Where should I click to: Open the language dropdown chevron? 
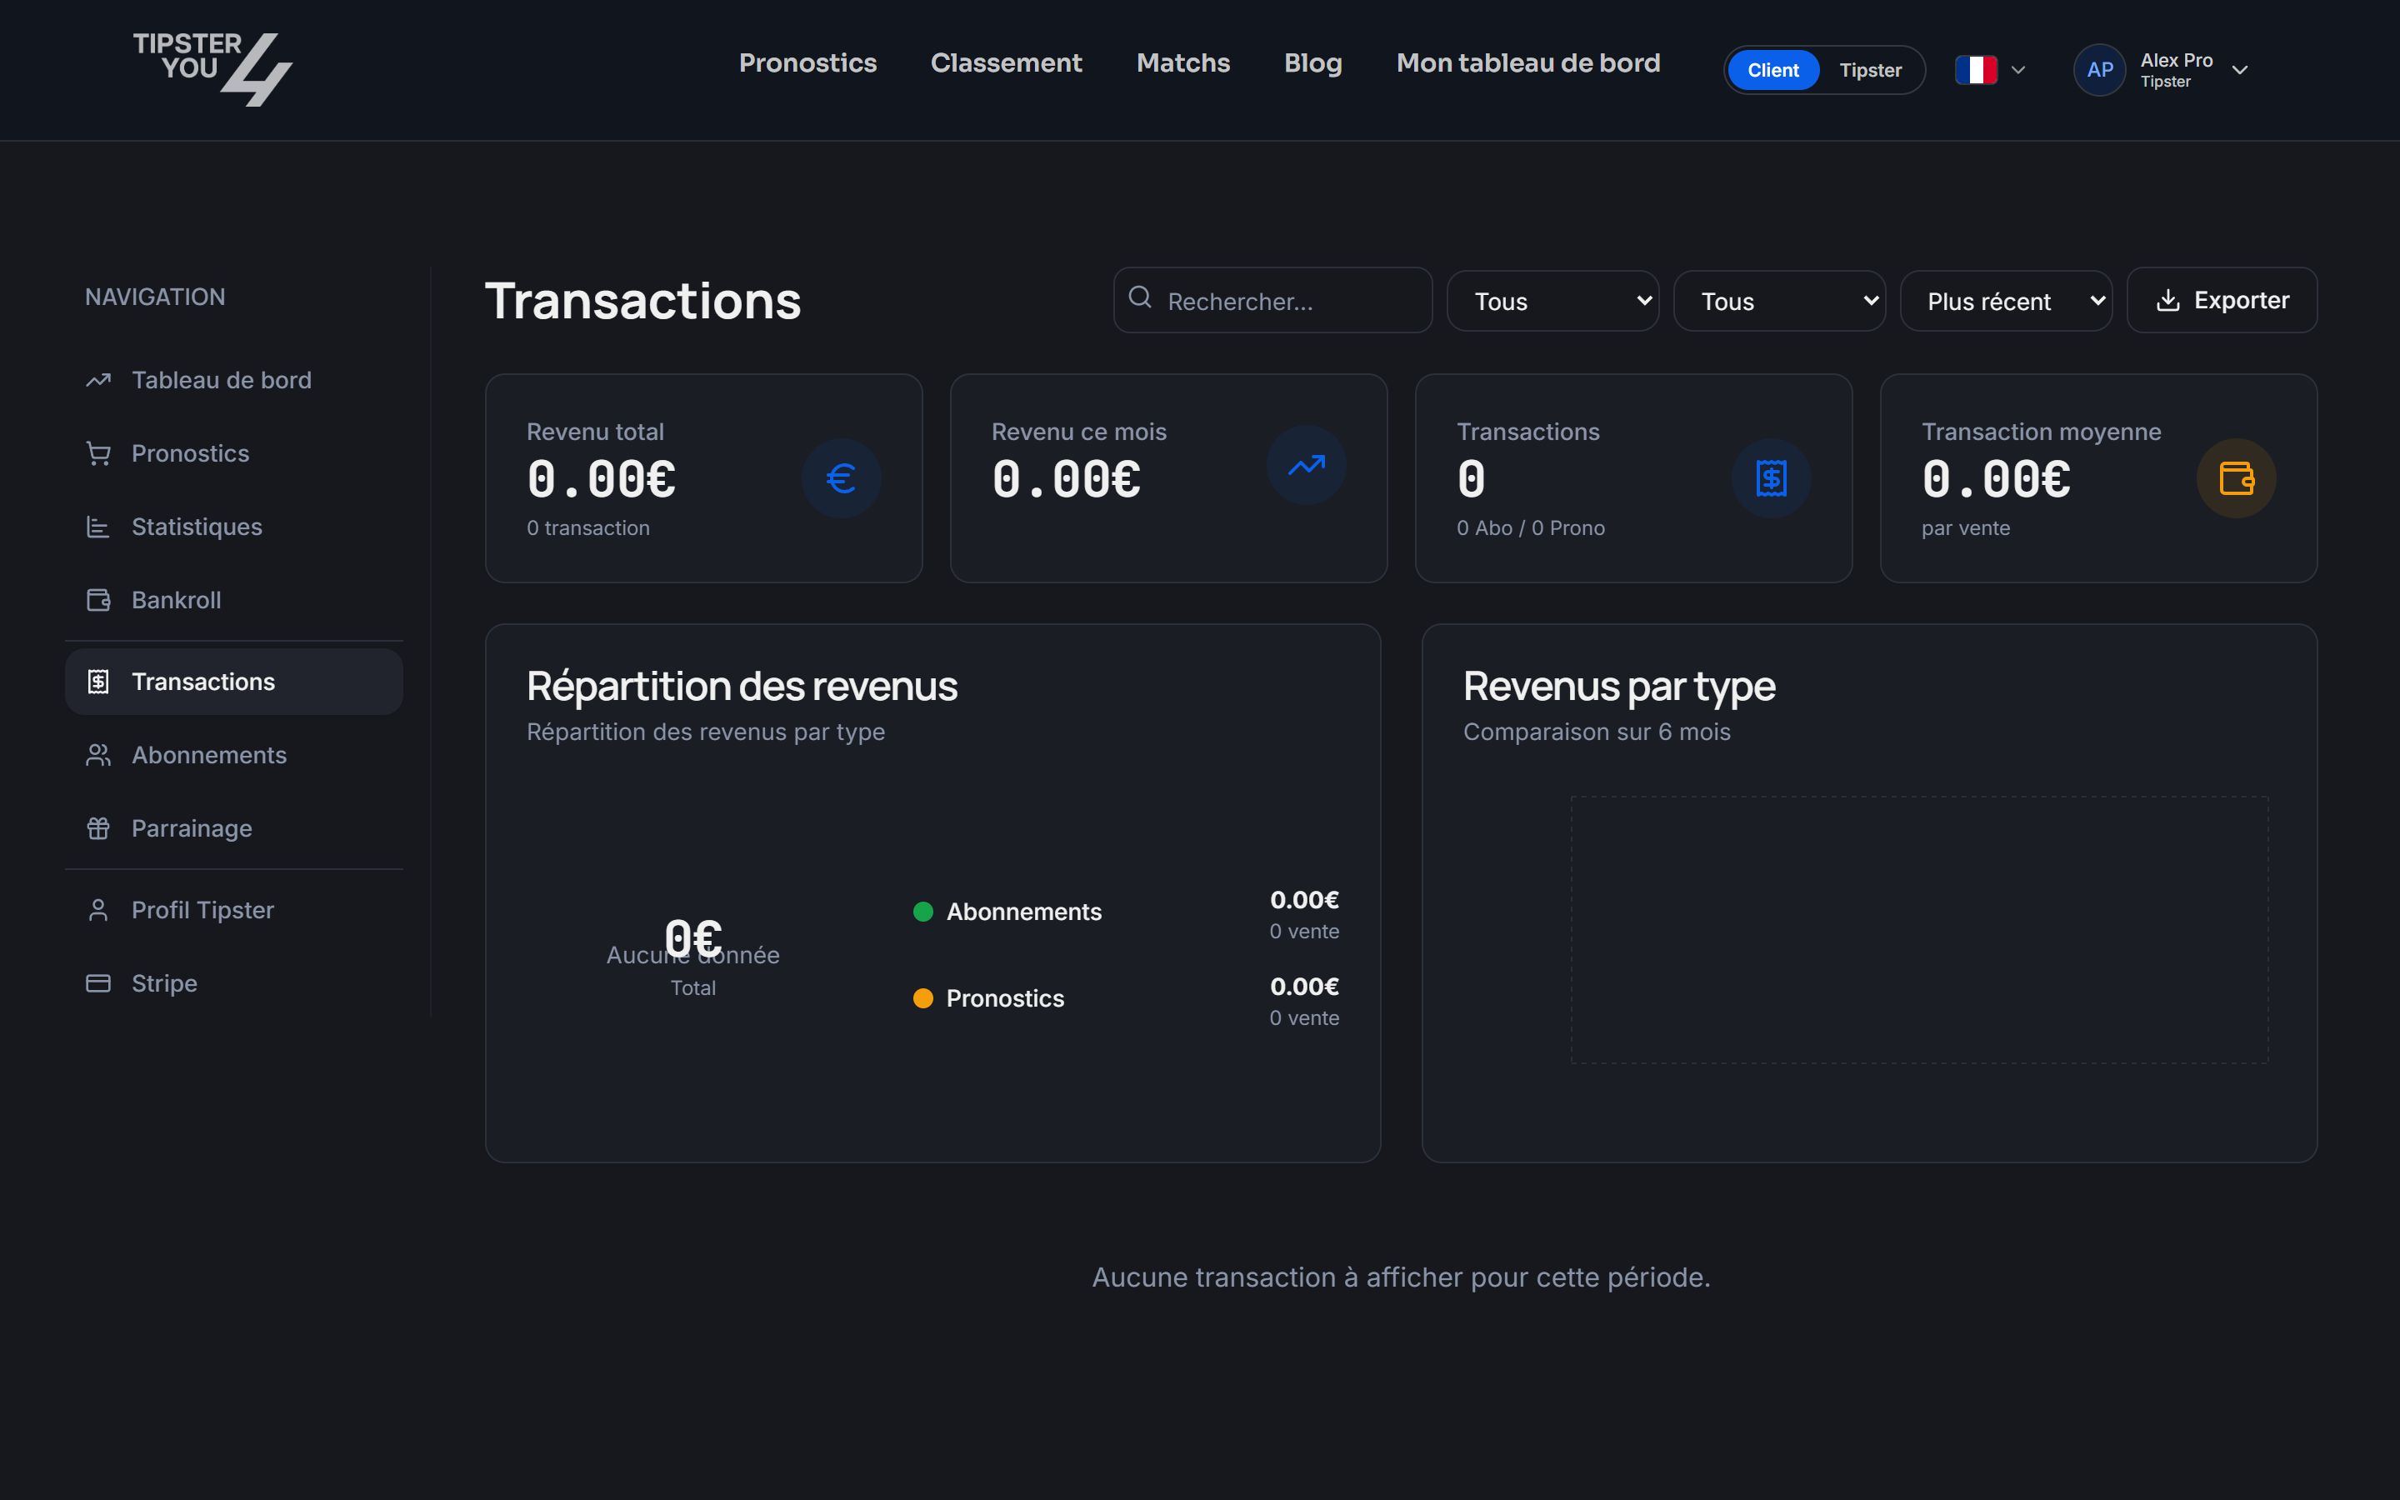(2018, 71)
